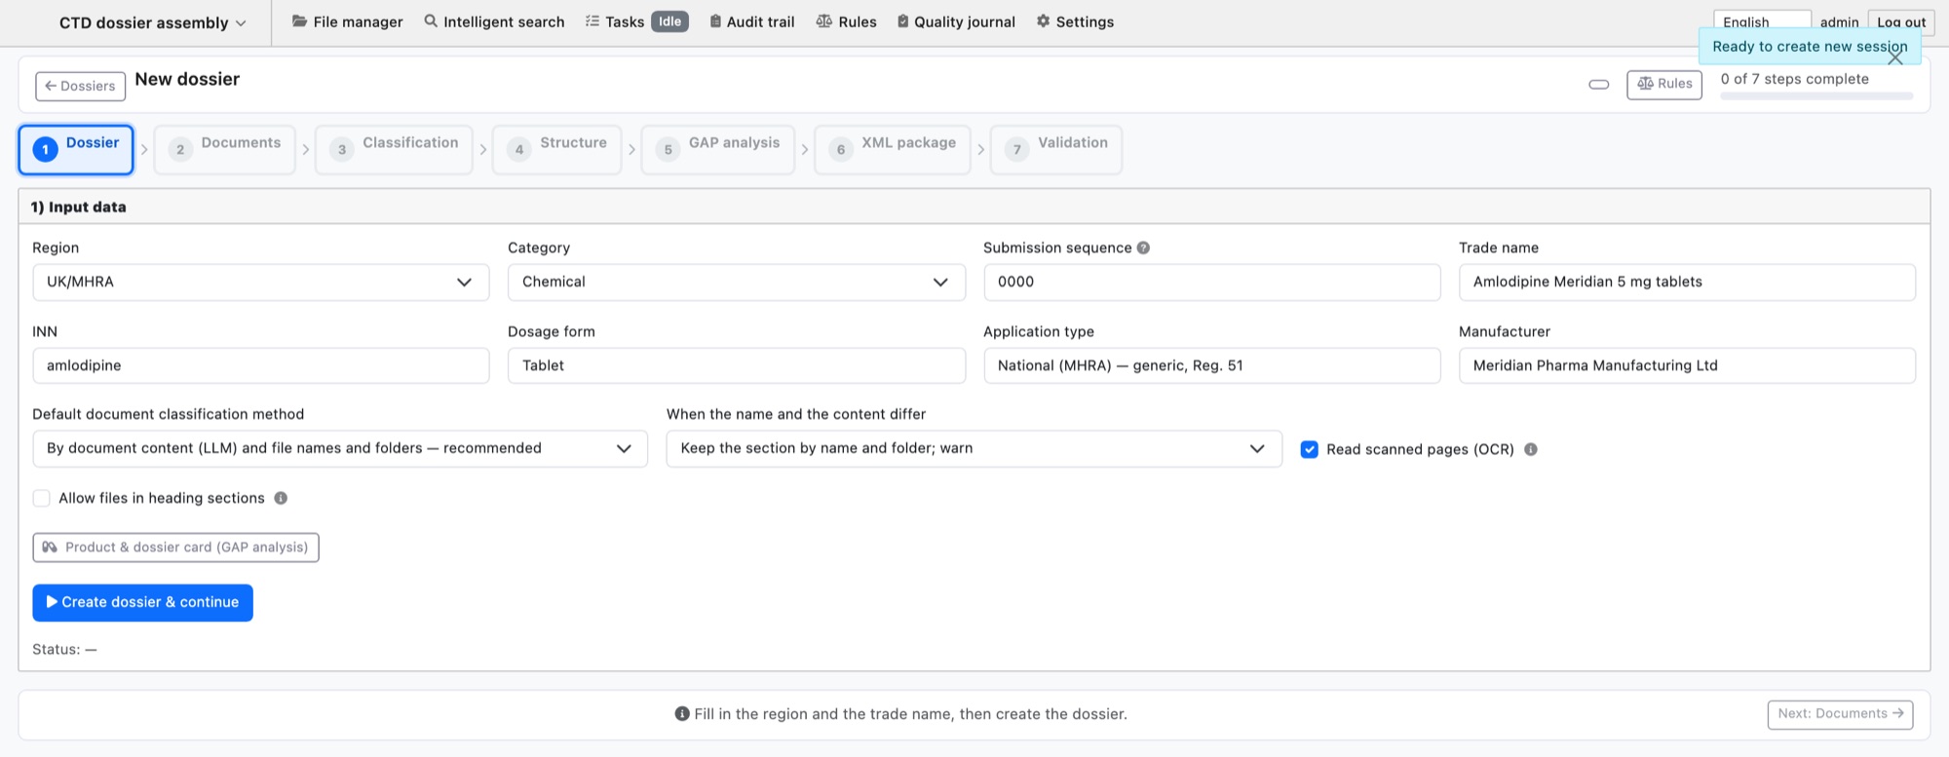1949x757 pixels.
Task: Click the Submission sequence field with 0000
Action: (x=1212, y=283)
